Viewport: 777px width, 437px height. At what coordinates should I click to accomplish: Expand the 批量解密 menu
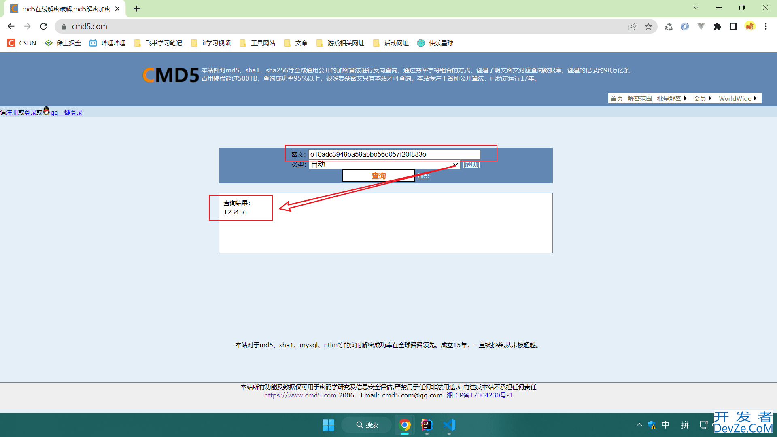click(x=672, y=98)
